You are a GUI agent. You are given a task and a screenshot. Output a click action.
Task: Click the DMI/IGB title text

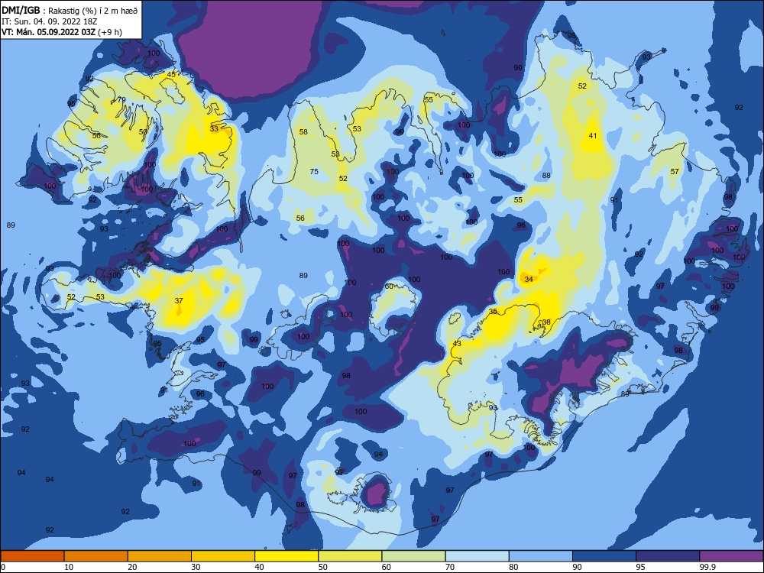(21, 10)
